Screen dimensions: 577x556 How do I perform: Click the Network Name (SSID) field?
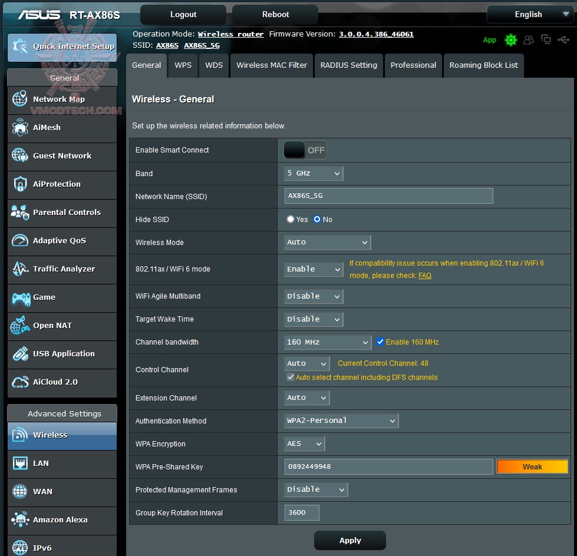point(388,196)
